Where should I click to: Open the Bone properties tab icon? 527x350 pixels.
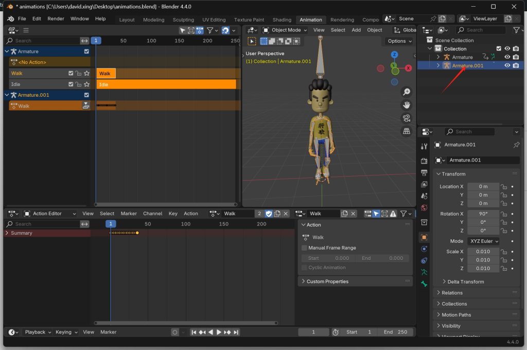[x=424, y=284]
